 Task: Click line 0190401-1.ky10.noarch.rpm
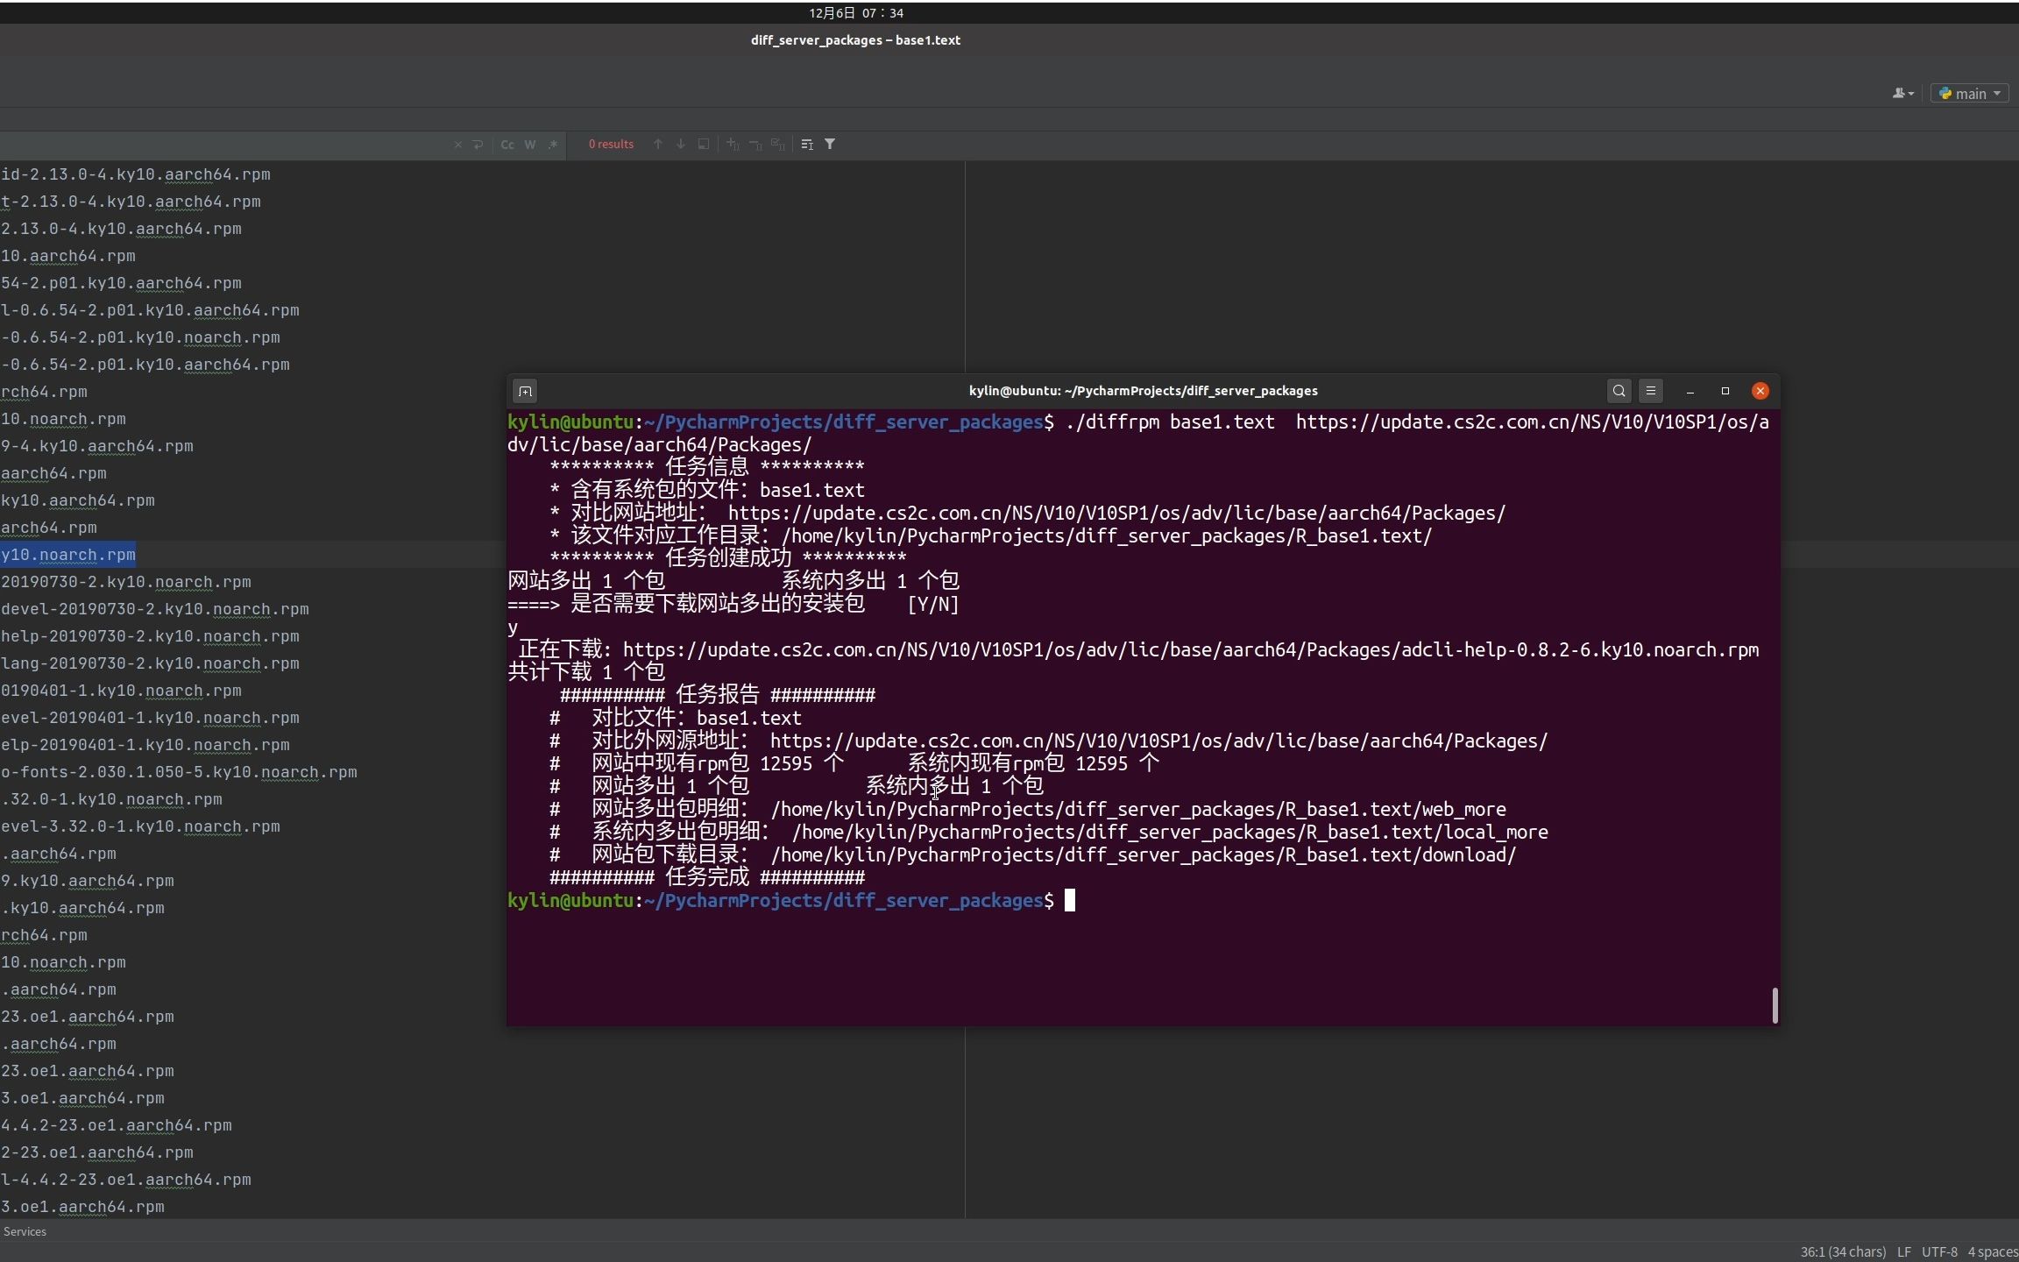[x=121, y=691]
